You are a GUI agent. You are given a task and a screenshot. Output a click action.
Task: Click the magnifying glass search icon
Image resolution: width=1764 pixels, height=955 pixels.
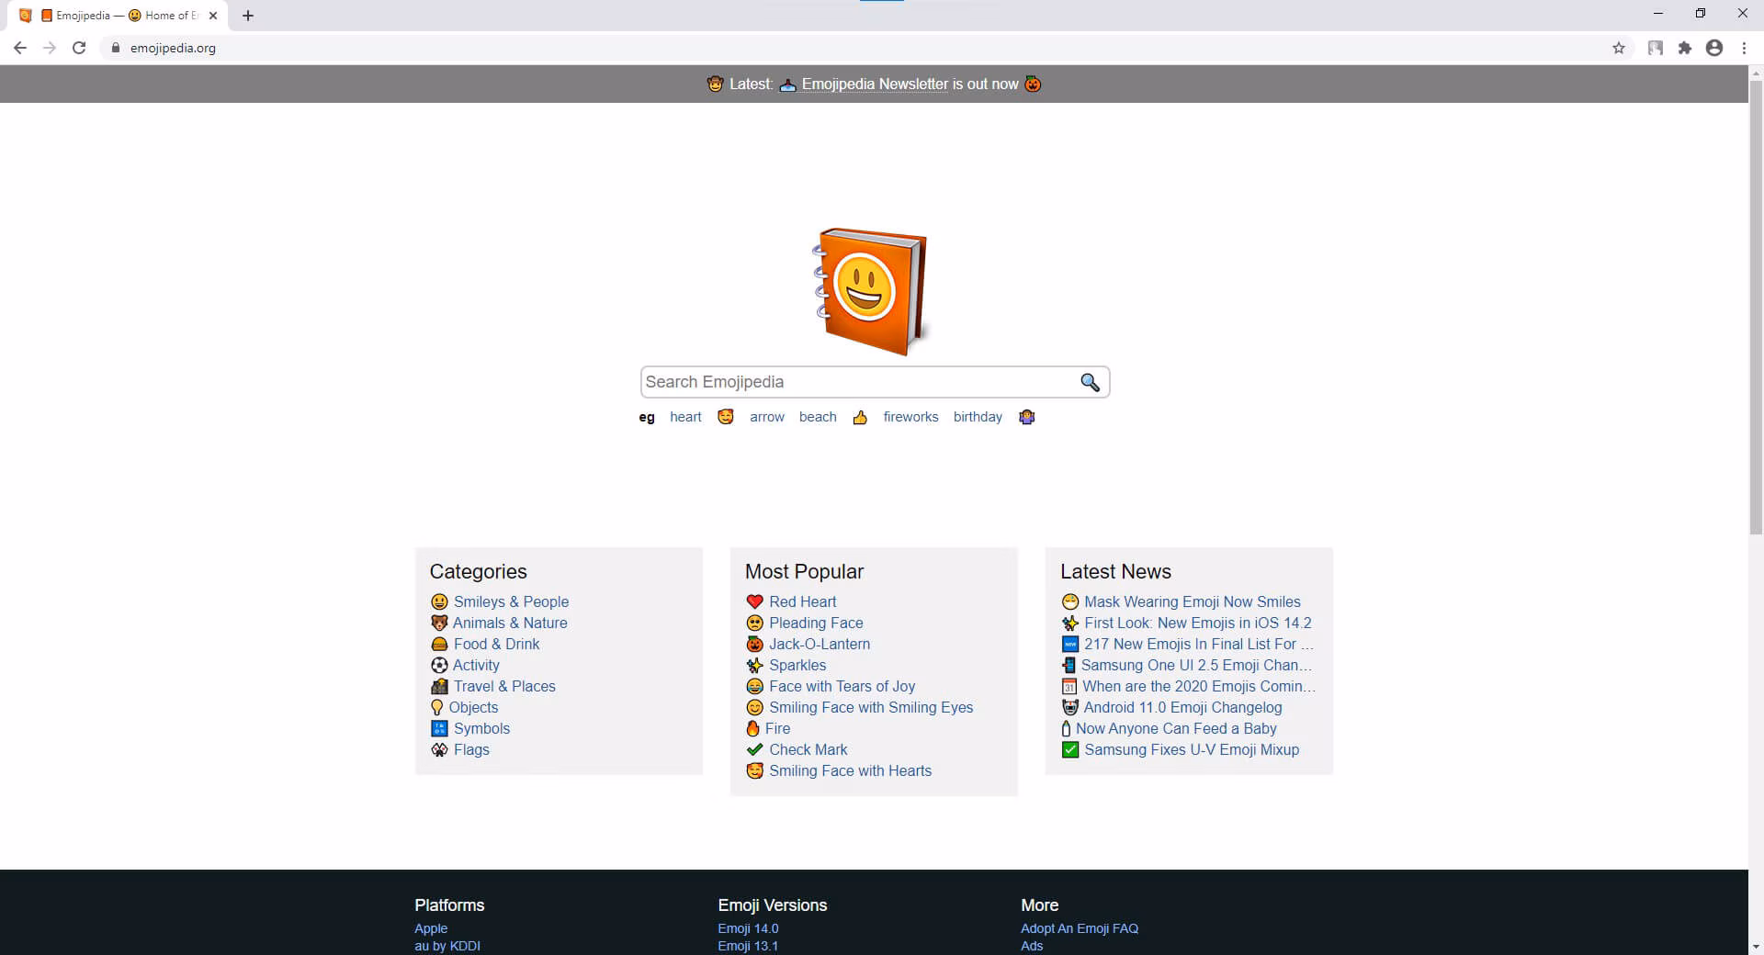click(1090, 382)
